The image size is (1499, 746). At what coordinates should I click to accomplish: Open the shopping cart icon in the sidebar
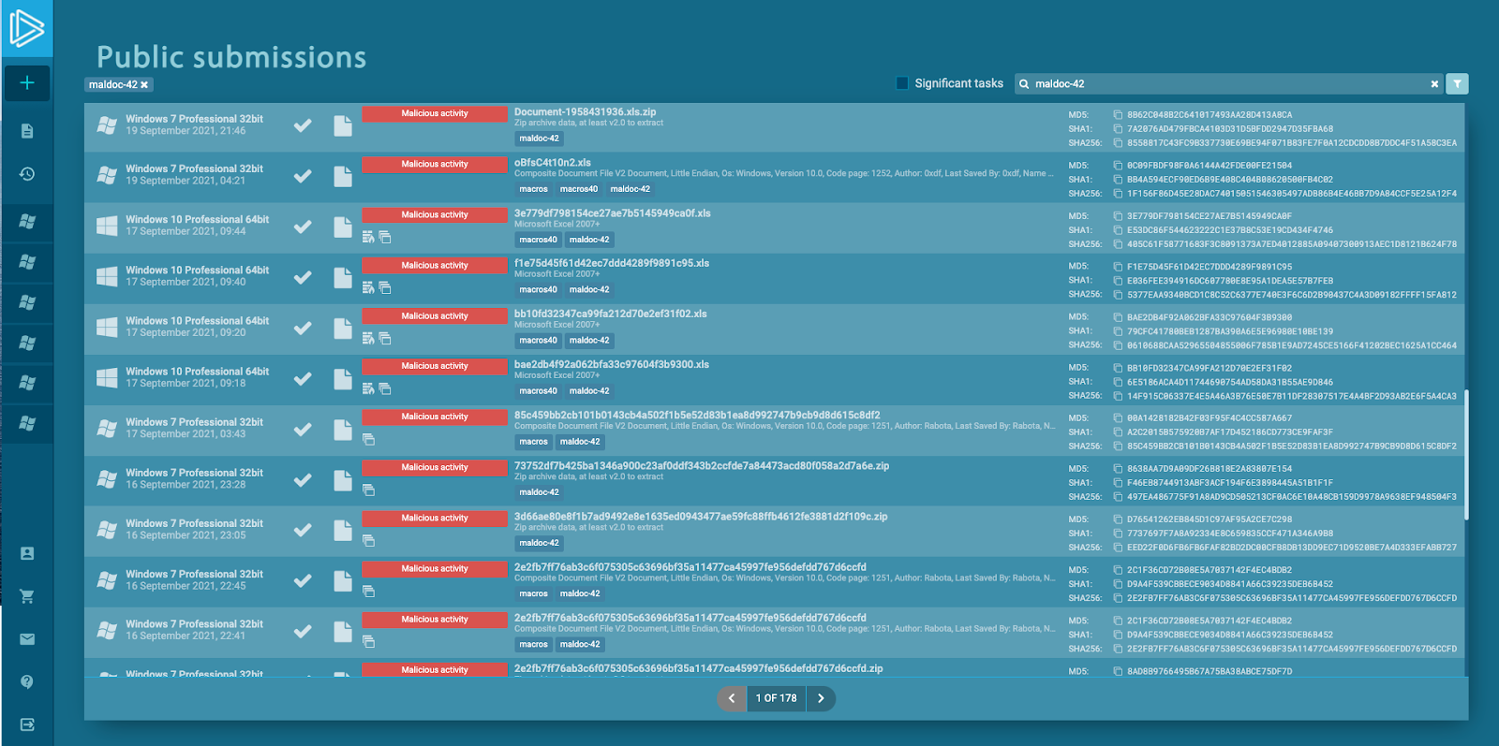(x=27, y=596)
